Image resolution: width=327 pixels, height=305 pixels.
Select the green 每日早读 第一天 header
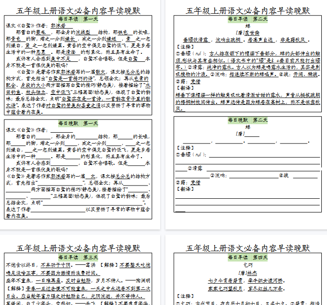point(78,19)
